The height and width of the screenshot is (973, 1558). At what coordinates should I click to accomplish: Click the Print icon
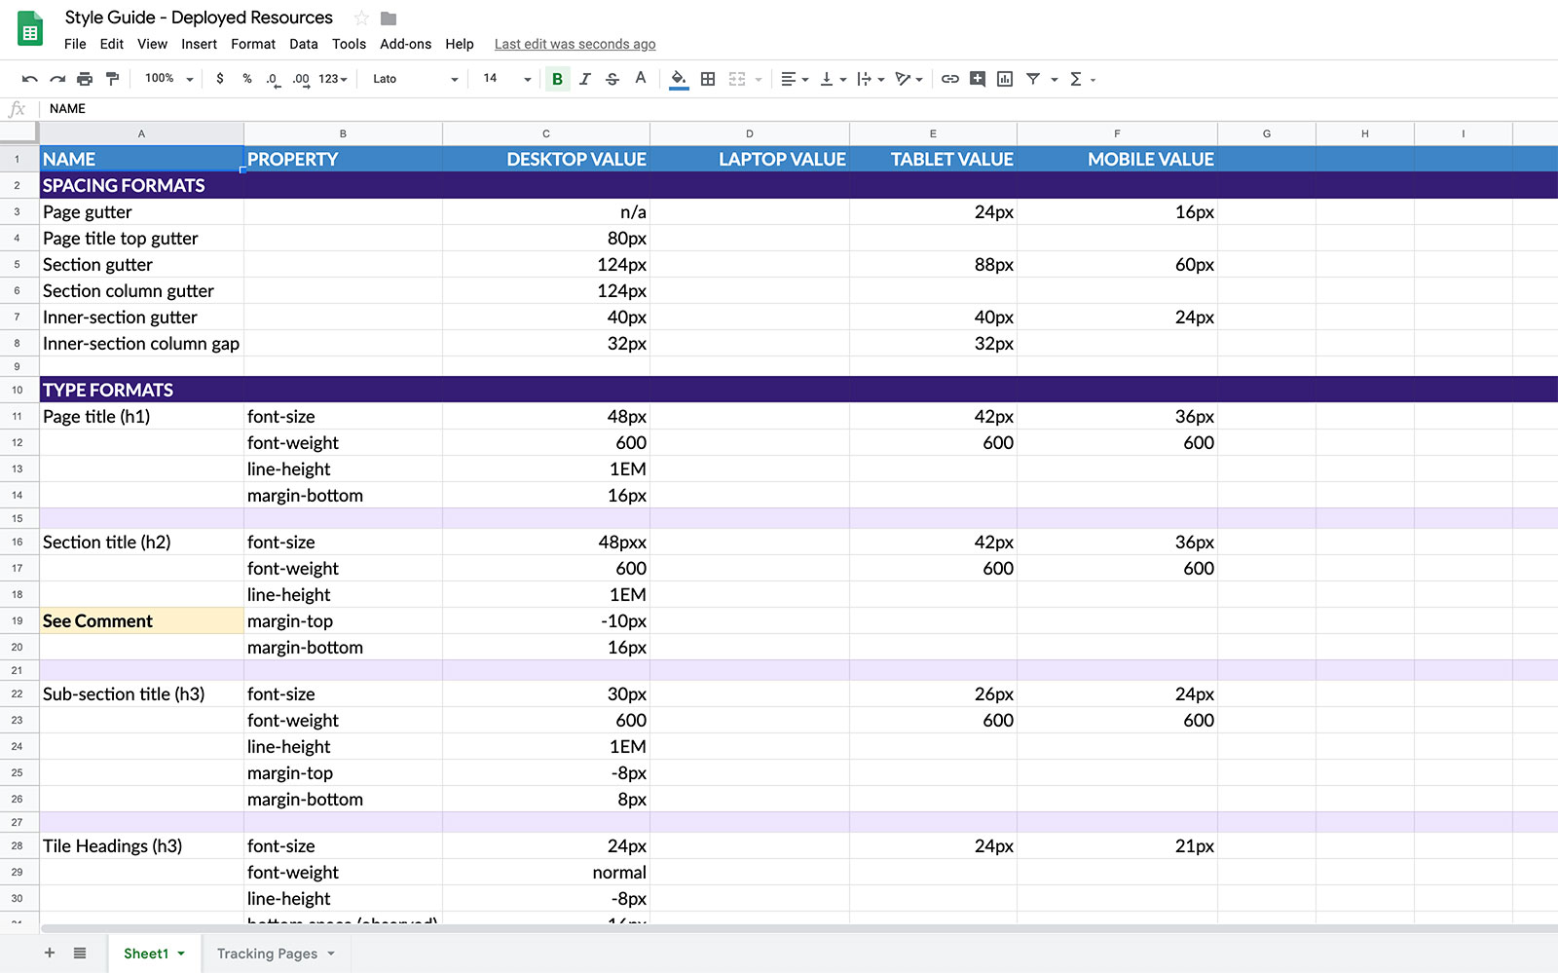(x=85, y=79)
